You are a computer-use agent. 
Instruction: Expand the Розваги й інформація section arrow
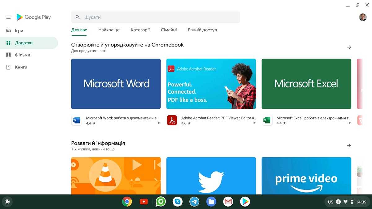pos(349,146)
